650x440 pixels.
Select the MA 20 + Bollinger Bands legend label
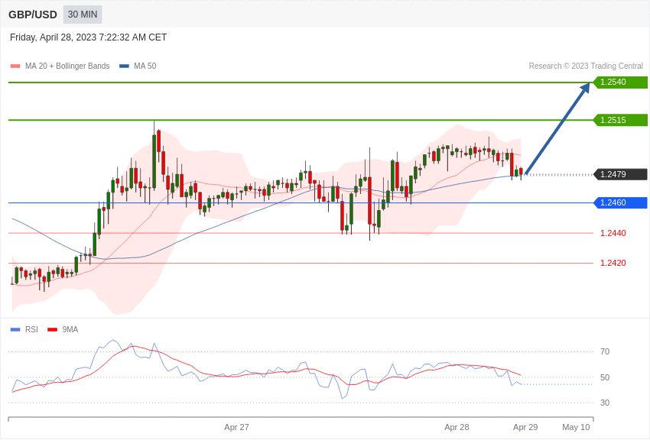pos(67,66)
